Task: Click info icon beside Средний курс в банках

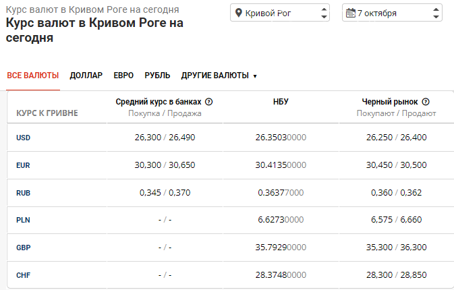Action: click(x=209, y=102)
